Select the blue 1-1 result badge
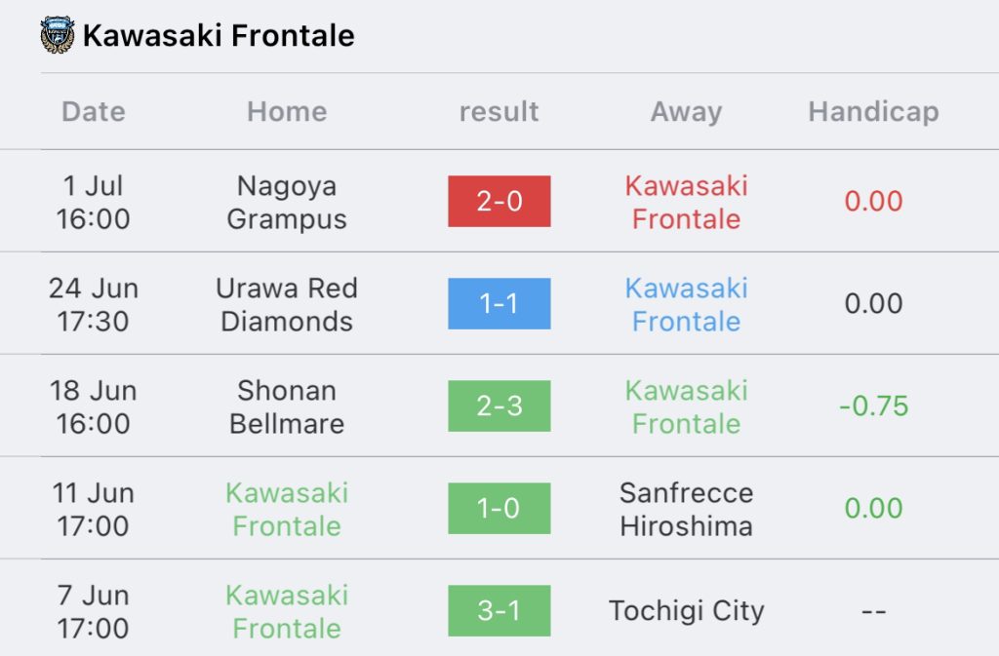 [499, 303]
